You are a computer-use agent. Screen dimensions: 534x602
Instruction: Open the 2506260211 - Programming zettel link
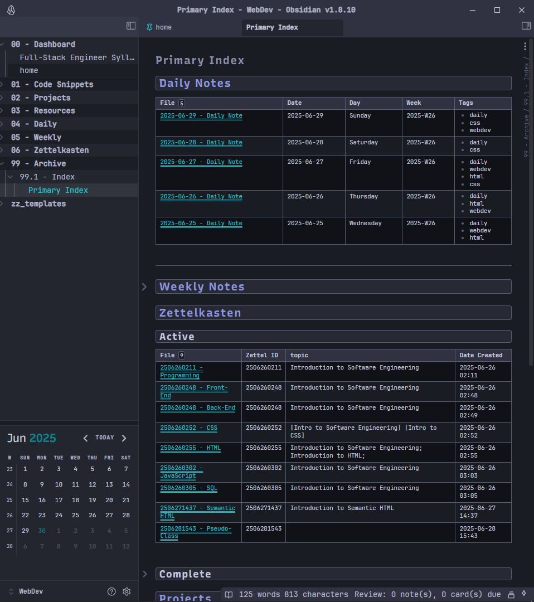click(181, 372)
